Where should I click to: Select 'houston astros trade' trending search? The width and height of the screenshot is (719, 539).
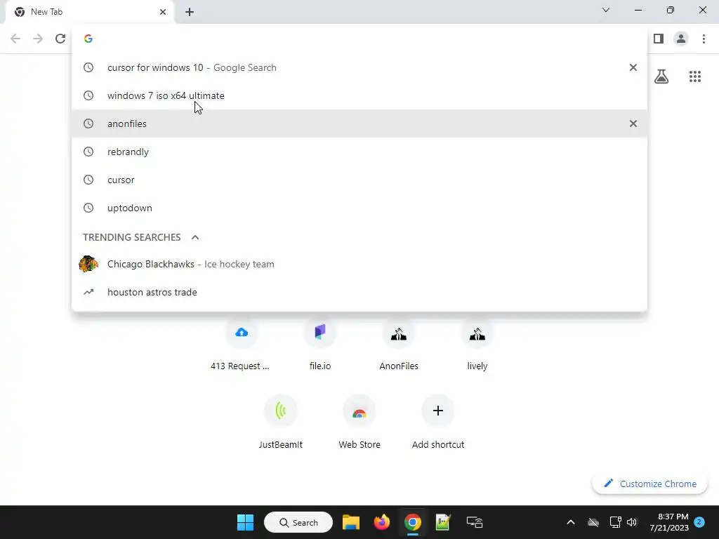359,292
